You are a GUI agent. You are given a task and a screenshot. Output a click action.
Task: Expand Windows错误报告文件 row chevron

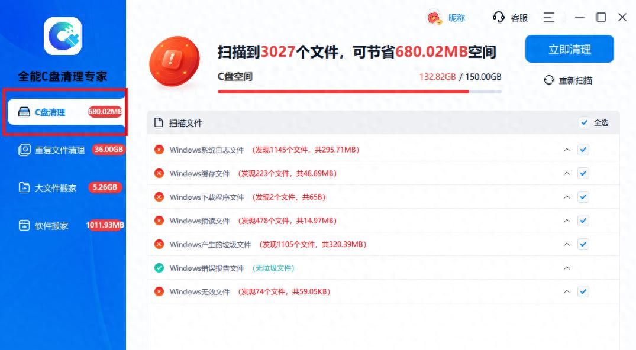click(x=567, y=268)
